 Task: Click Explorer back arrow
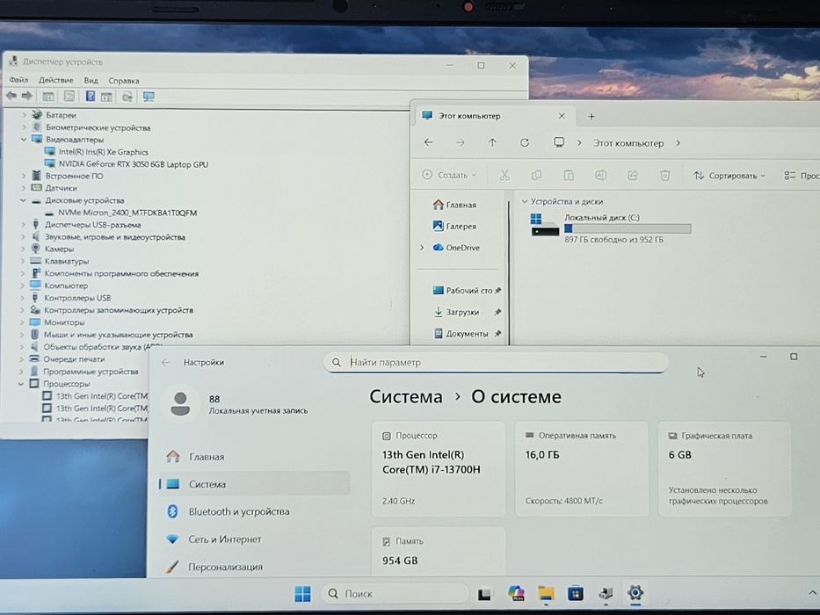click(428, 142)
